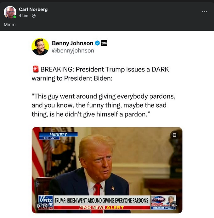Viewport: 214px width, 218px height.
Task: Toggle closed captions CC icon on video
Action: tap(174, 135)
